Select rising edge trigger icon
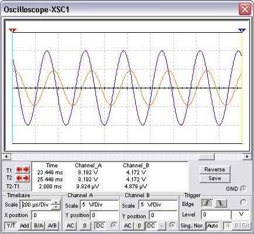This screenshot has height=234, width=254. coord(207,204)
